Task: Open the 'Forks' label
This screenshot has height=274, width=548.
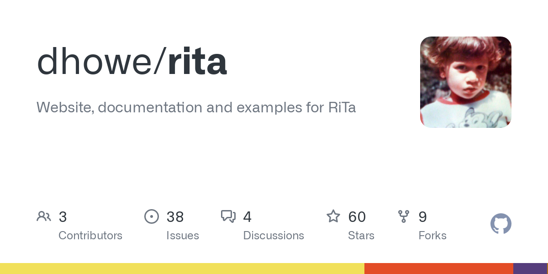Action: pyautogui.click(x=432, y=236)
